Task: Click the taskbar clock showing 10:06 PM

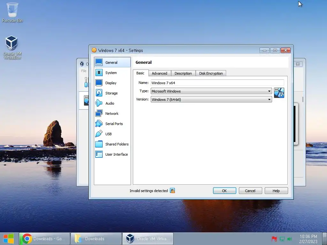Action: (x=308, y=239)
